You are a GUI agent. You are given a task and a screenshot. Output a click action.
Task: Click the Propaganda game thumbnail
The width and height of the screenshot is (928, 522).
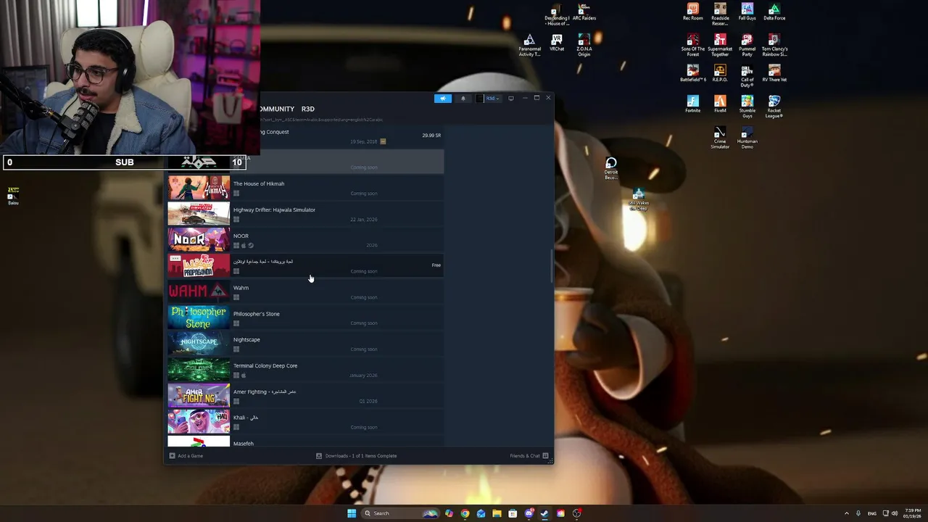[199, 266]
